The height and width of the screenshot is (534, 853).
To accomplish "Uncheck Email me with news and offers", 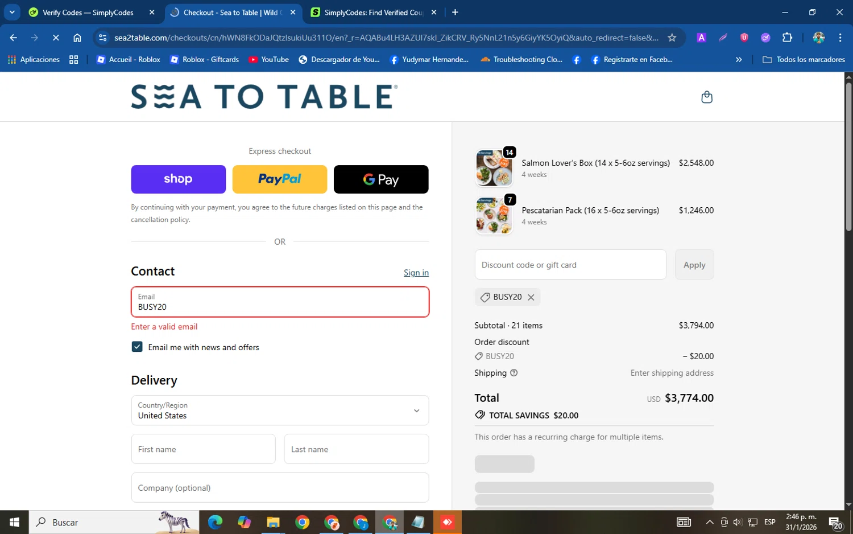I will click(137, 347).
